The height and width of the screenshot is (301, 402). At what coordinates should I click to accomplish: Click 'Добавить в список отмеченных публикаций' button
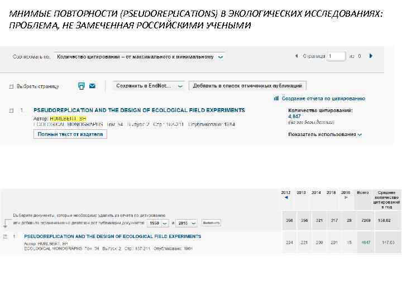(247, 86)
